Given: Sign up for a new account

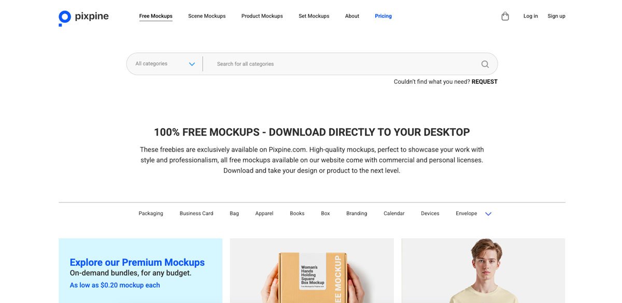Looking at the screenshot, I should [x=556, y=16].
